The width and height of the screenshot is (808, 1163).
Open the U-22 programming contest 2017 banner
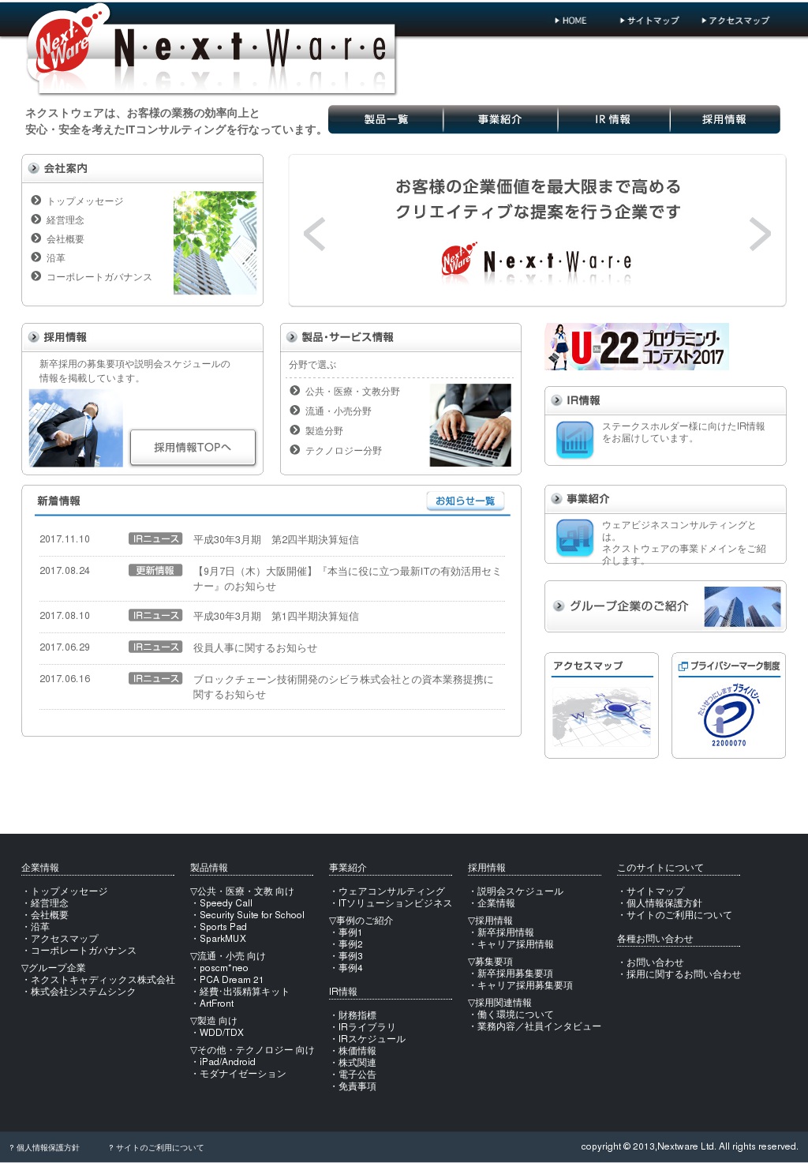637,347
